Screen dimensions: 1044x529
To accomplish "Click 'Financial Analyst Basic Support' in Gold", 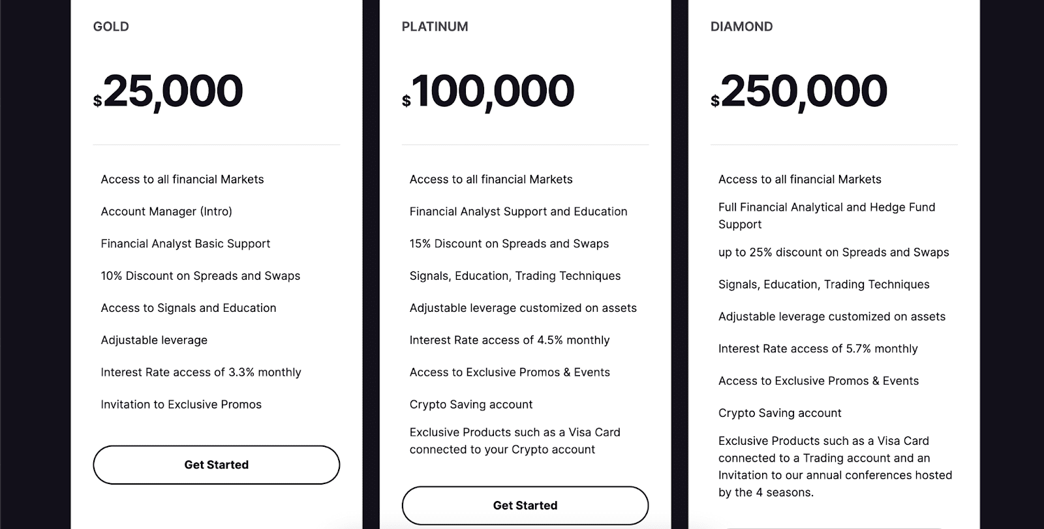I will 185,243.
